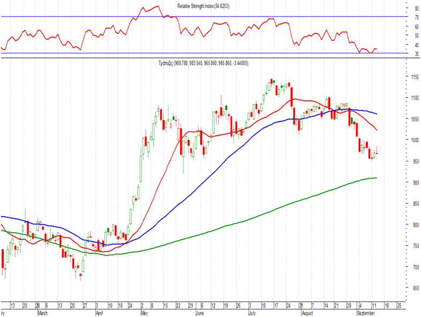
Task: Click the date tick labeled 19
Action: click(226, 306)
